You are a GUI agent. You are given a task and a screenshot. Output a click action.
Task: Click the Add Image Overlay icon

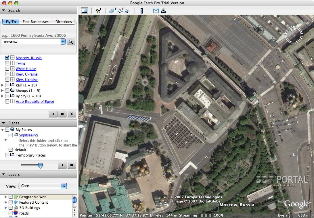[128, 11]
